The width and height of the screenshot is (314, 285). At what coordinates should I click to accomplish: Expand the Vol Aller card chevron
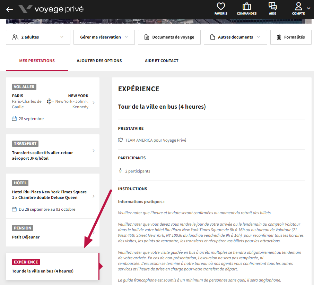(94, 103)
